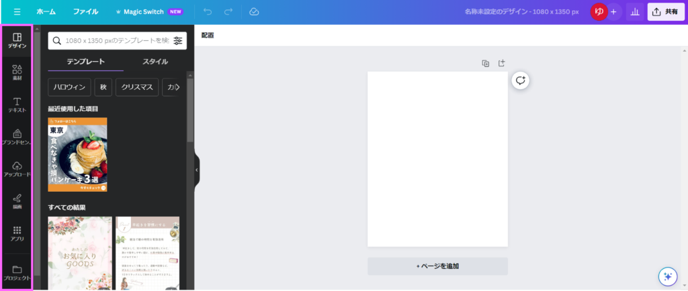This screenshot has height=291, width=688.
Task: Open the hamburger main menu
Action: pos(17,12)
